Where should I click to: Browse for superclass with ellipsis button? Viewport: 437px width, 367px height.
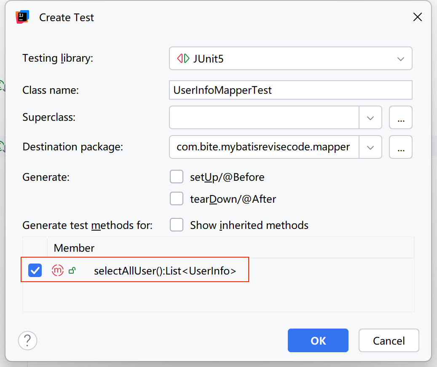(401, 117)
